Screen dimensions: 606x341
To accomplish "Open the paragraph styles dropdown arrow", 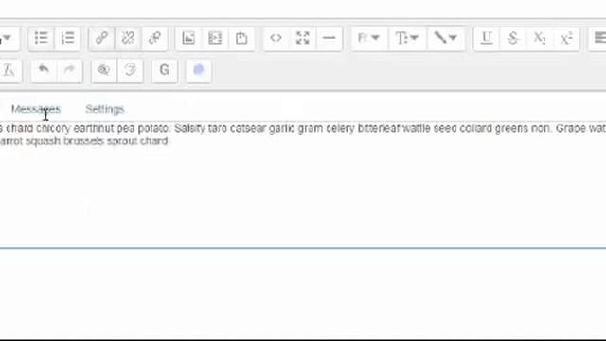I will (8, 38).
